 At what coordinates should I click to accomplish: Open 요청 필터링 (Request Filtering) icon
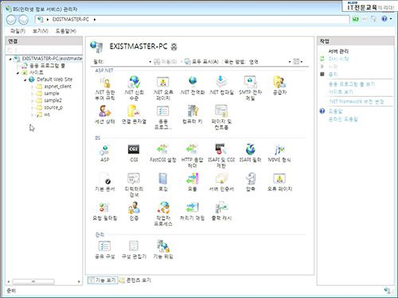tap(105, 211)
